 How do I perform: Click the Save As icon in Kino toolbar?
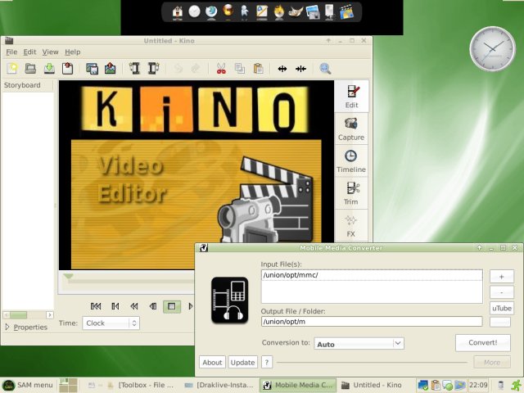point(67,69)
